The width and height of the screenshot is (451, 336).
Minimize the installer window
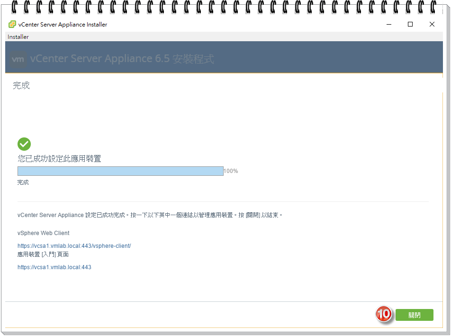coord(389,25)
